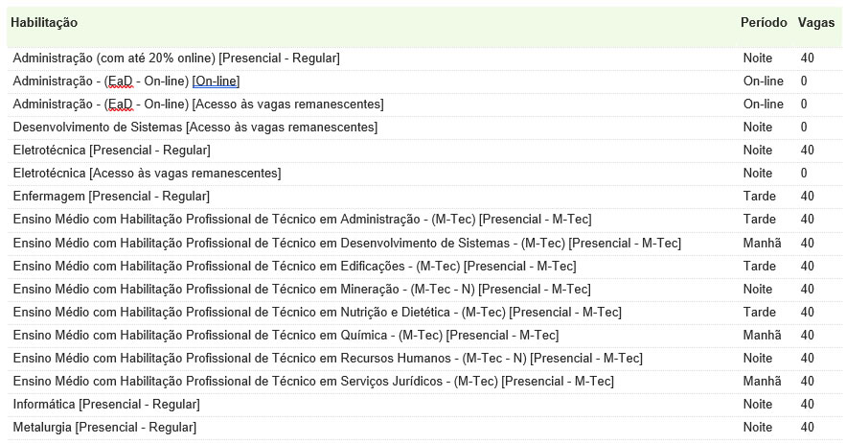Click Ensino Médio Técnico em Química entry
The height and width of the screenshot is (443, 846).
tap(286, 335)
